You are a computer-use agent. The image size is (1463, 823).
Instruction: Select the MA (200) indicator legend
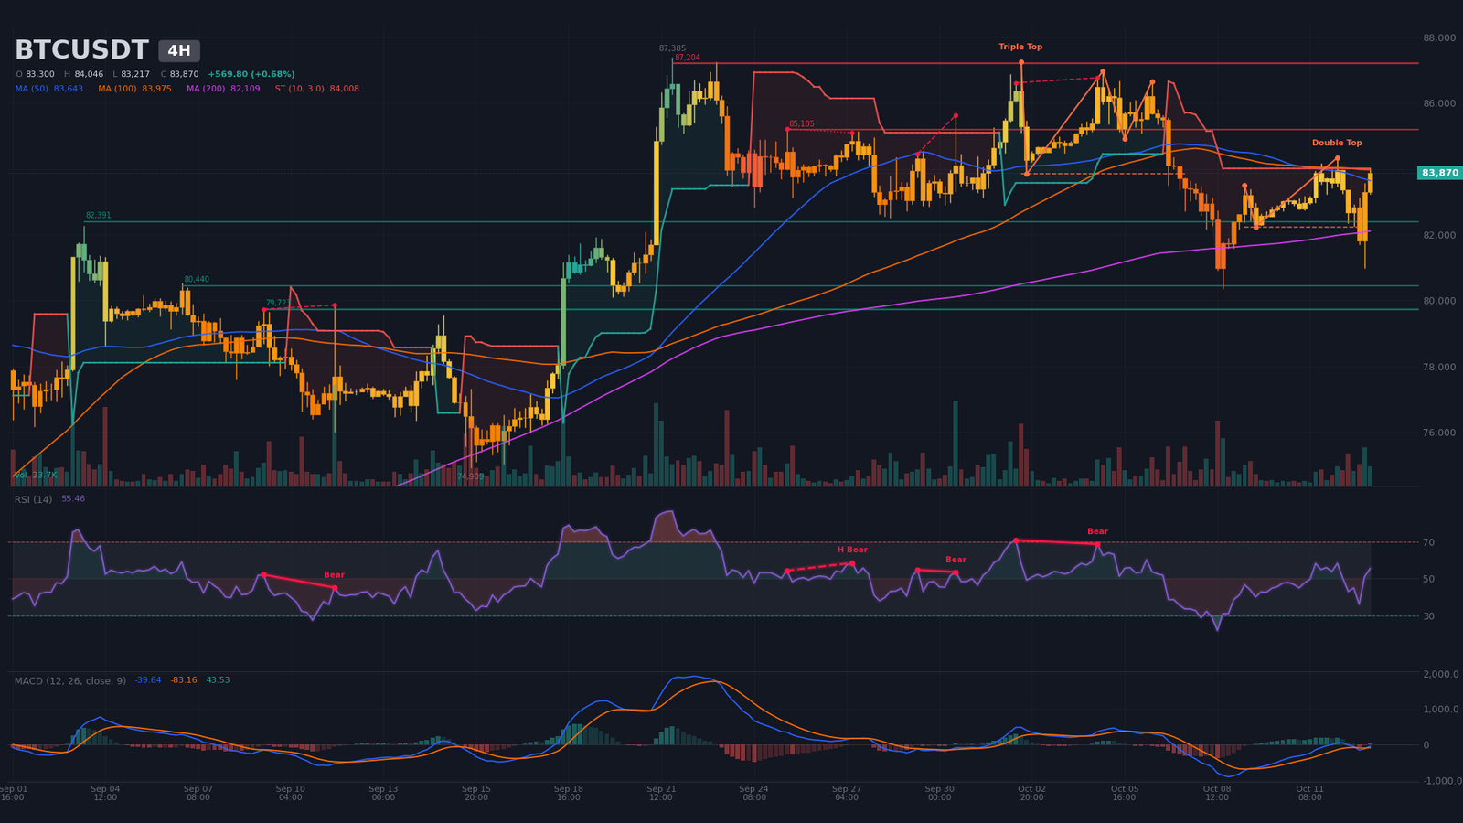pos(223,89)
